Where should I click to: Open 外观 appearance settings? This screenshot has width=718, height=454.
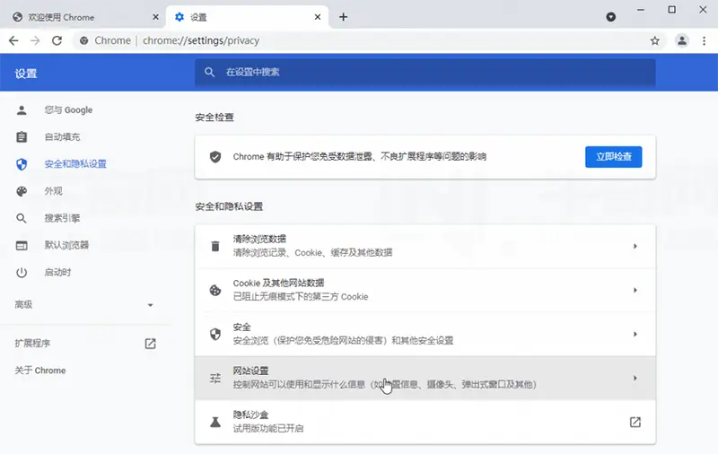(53, 191)
